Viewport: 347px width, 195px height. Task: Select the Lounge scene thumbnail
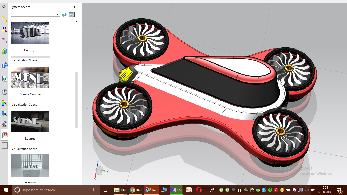point(30,121)
